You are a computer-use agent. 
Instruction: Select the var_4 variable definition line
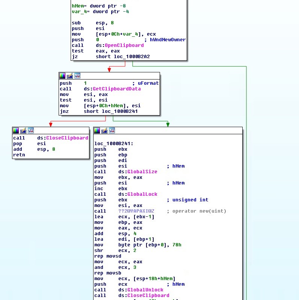coord(100,12)
